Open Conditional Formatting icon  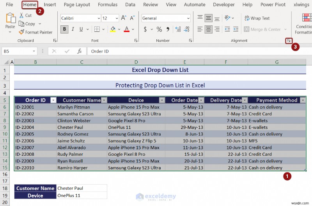(307, 18)
